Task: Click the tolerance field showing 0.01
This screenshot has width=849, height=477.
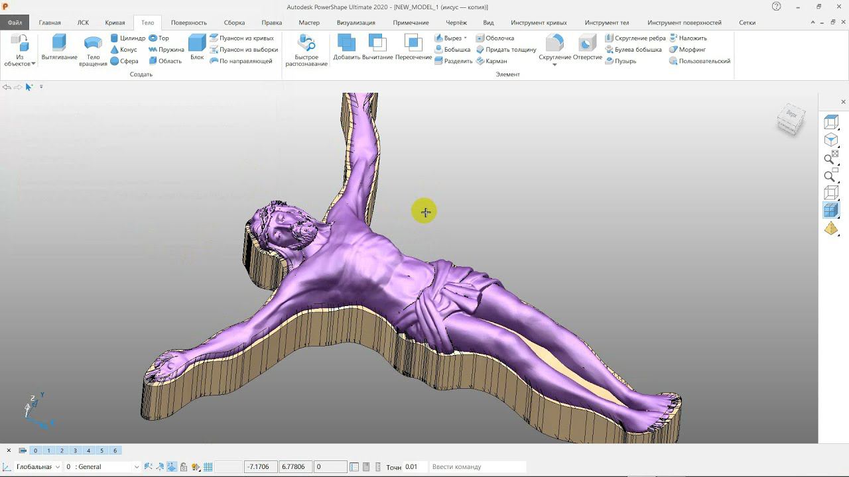Action: pyautogui.click(x=415, y=467)
